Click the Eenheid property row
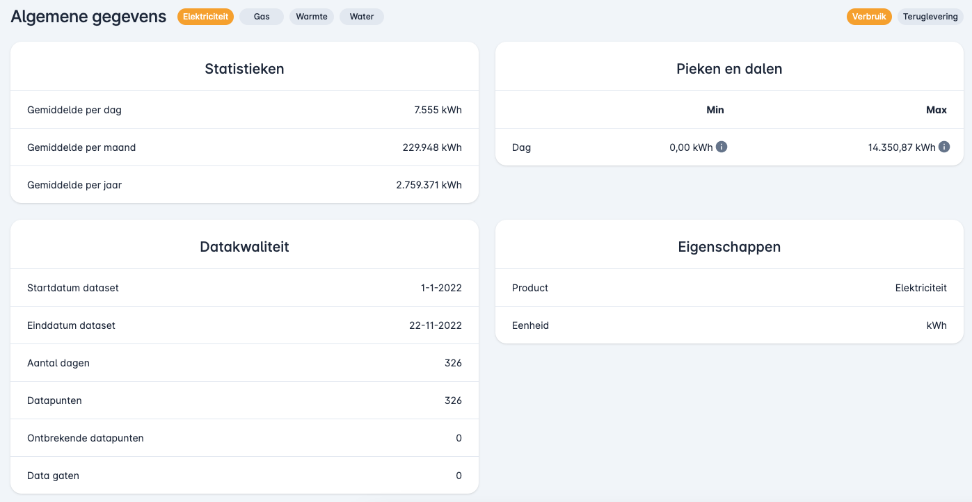The height and width of the screenshot is (502, 972). tap(729, 325)
